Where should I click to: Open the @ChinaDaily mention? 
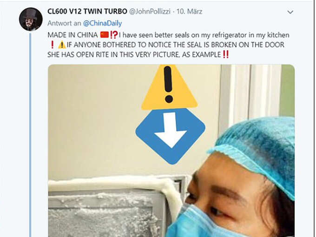(x=103, y=23)
